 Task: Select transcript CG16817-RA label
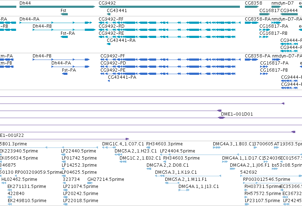(x=274, y=26)
